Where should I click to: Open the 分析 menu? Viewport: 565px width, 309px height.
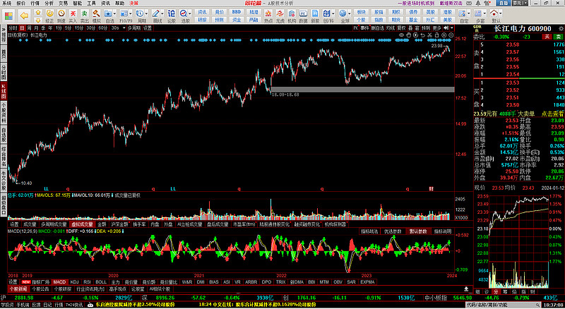click(49, 3)
